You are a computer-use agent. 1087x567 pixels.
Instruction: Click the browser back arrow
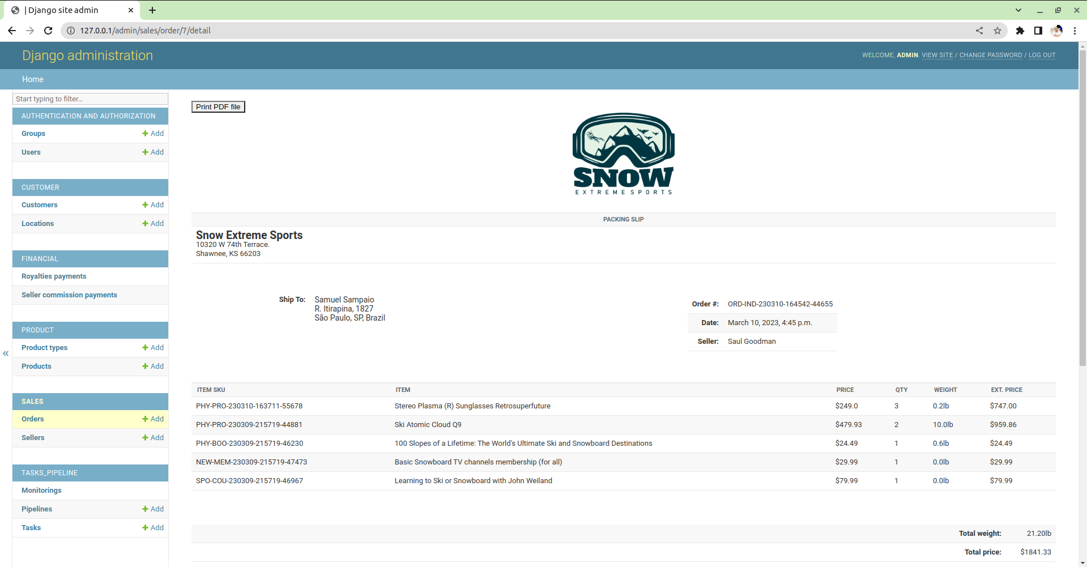click(x=12, y=31)
